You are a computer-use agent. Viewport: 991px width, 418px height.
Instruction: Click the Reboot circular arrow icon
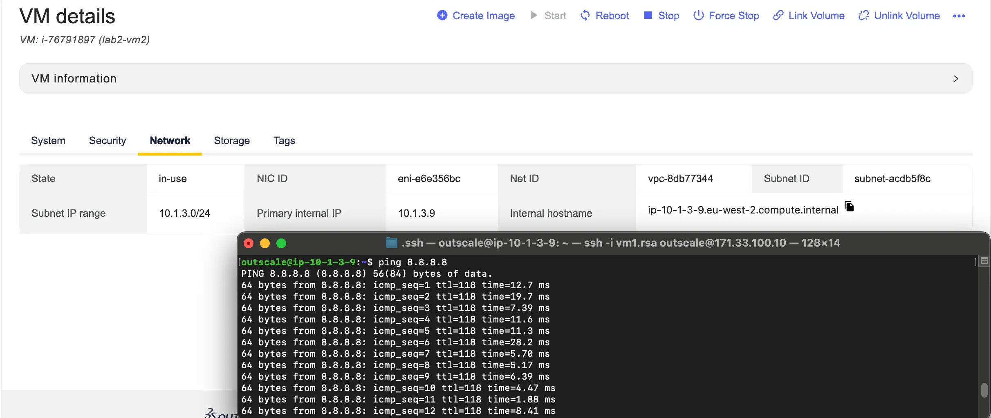tap(585, 16)
